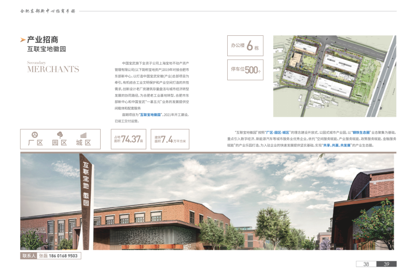415x279 pixels.
Task: Click the blue 厂区-园区-城区 highlighted text
Action: click(278, 133)
